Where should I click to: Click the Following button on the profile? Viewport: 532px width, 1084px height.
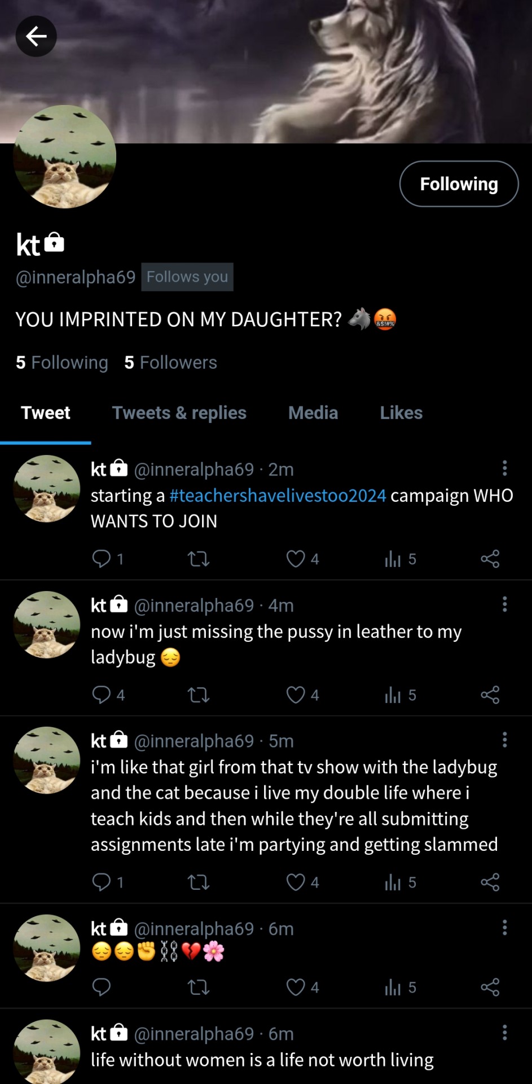point(459,184)
